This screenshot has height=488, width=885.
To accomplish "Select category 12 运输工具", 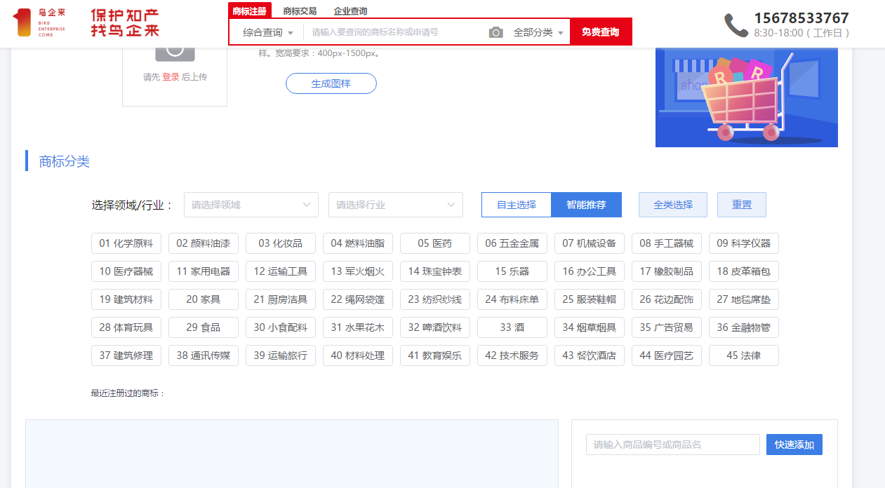I will [x=281, y=271].
